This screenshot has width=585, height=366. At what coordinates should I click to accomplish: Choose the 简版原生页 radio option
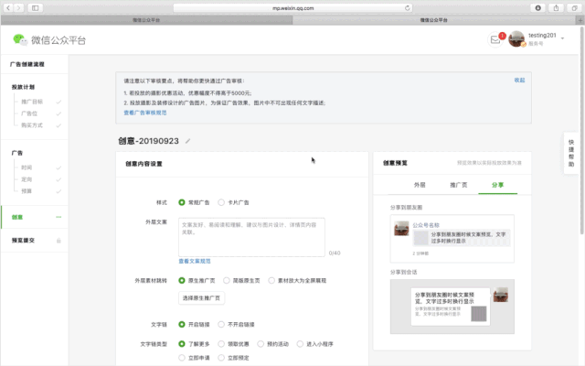point(227,281)
